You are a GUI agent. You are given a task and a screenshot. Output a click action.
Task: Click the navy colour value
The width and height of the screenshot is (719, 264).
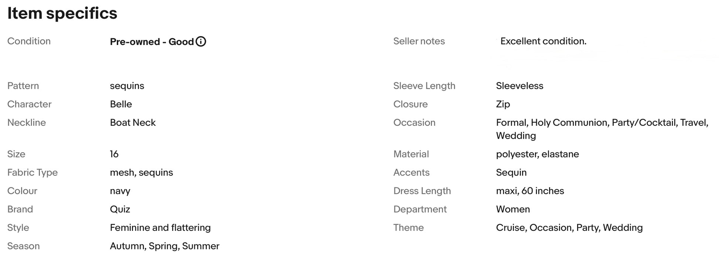[120, 191]
